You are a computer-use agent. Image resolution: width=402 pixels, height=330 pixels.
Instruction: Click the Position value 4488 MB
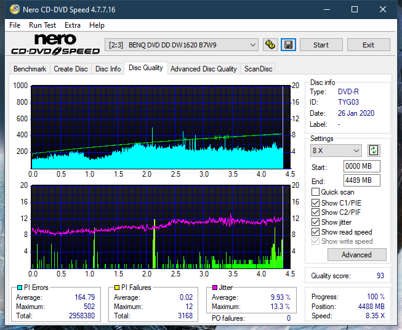[x=371, y=307]
